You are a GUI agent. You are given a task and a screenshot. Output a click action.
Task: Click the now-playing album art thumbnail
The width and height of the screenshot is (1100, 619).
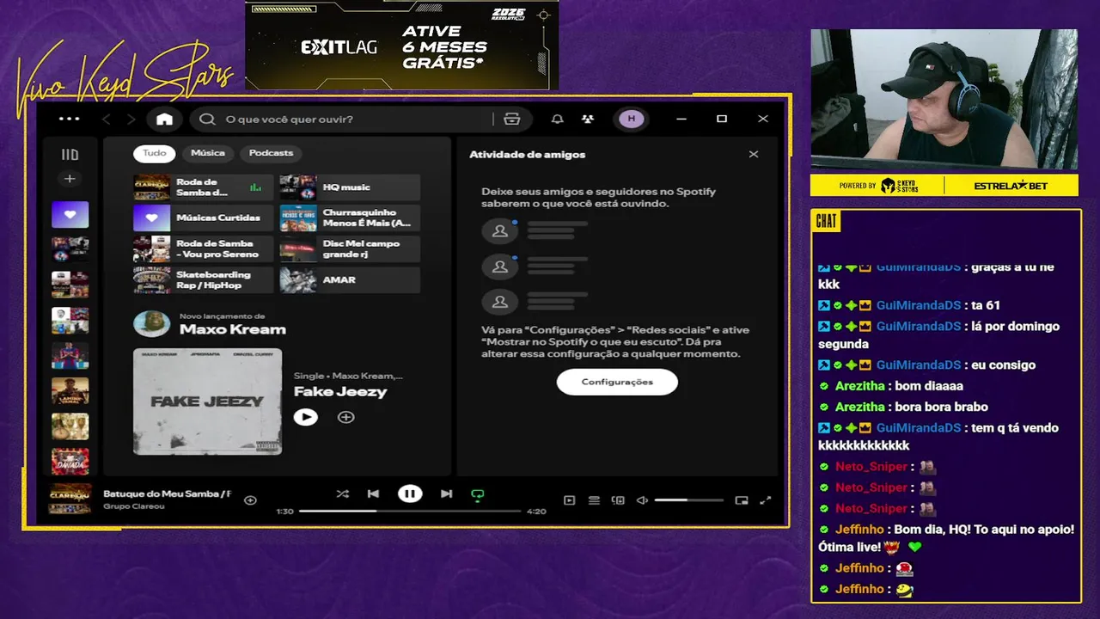(x=70, y=499)
